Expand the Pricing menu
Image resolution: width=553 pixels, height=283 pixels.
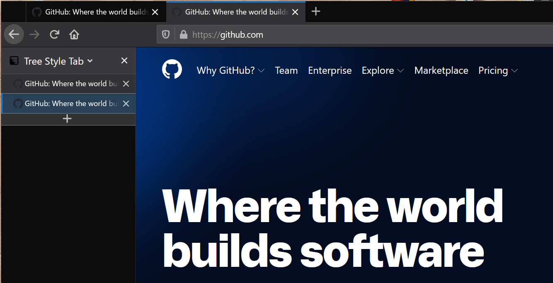pyautogui.click(x=498, y=70)
